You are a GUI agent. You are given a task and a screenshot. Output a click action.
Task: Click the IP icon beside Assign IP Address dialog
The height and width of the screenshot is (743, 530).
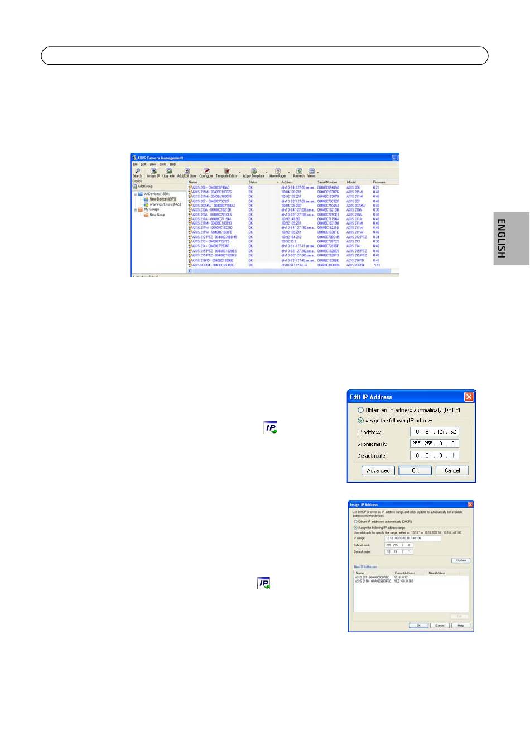tap(264, 583)
